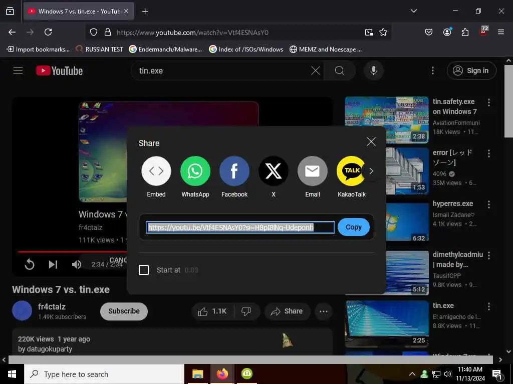Open the tin.safety.exe on Windows 7 thumbnail
The width and height of the screenshot is (513, 384).
(x=387, y=120)
